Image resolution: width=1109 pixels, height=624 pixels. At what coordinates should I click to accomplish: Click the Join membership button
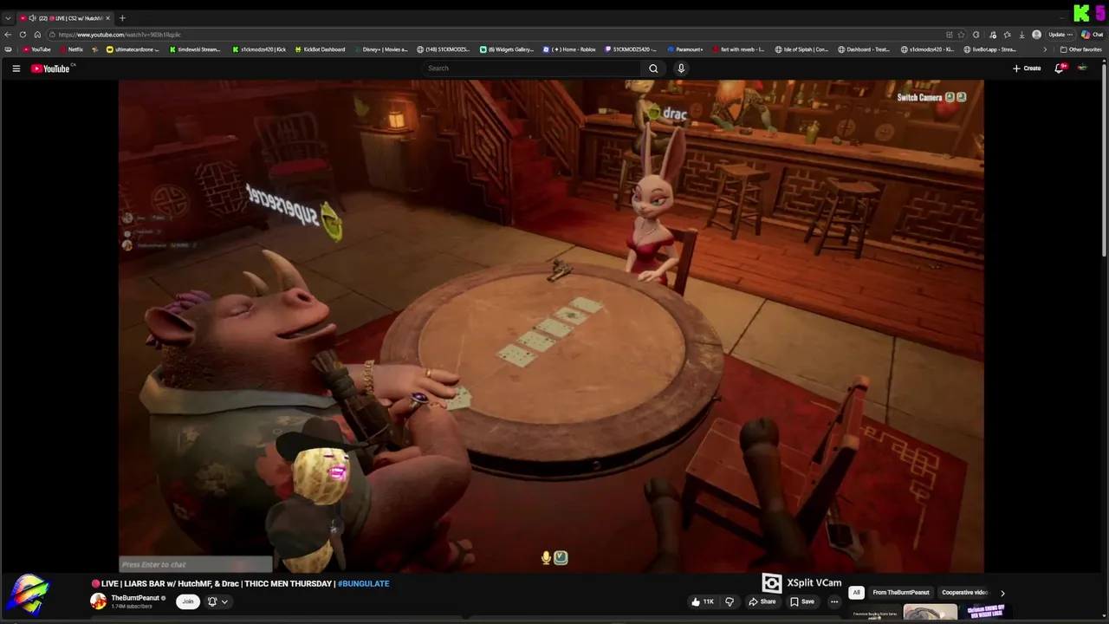(187, 601)
